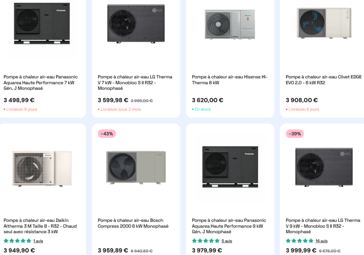Open the Daikin Altherma 3 M product image
Screen dimensions: 364x255
[42, 168]
